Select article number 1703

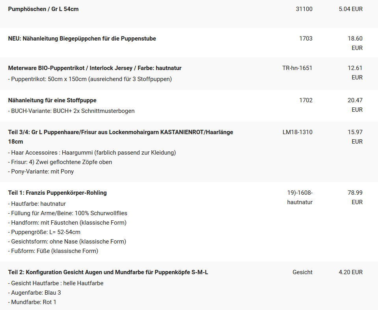point(306,39)
